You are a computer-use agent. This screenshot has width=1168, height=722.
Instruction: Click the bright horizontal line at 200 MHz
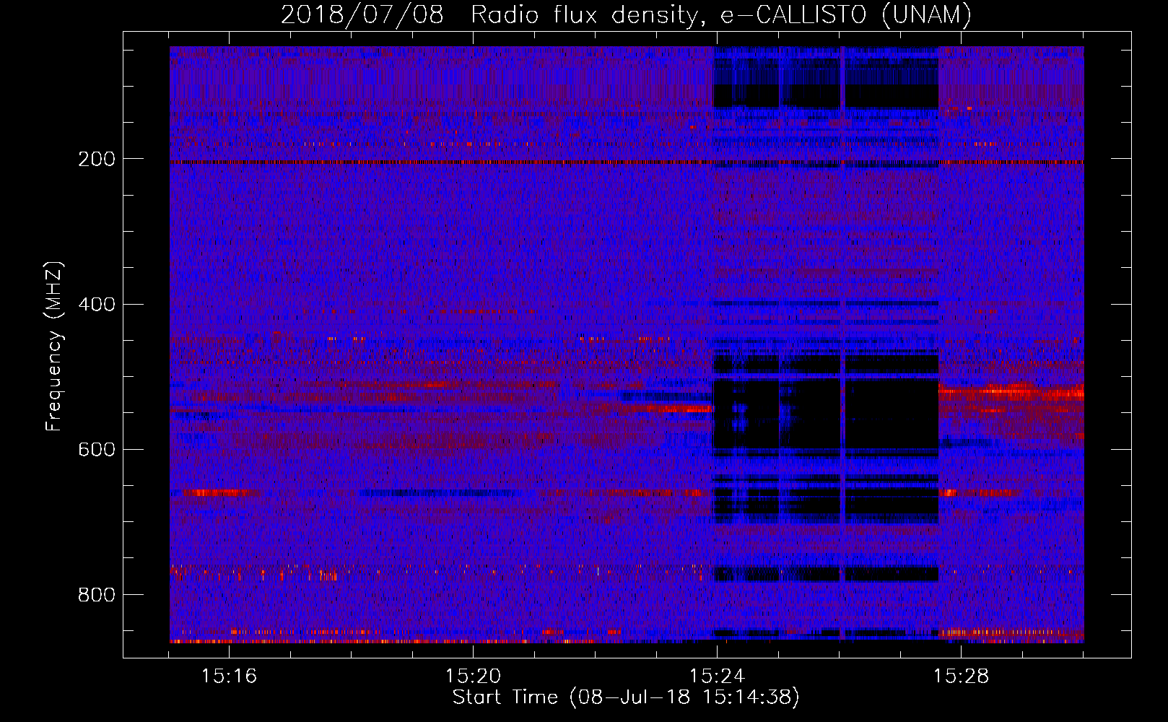click(627, 162)
